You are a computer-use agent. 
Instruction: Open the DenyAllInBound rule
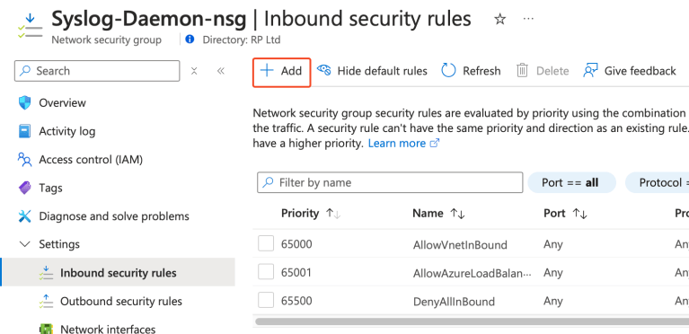coord(454,302)
